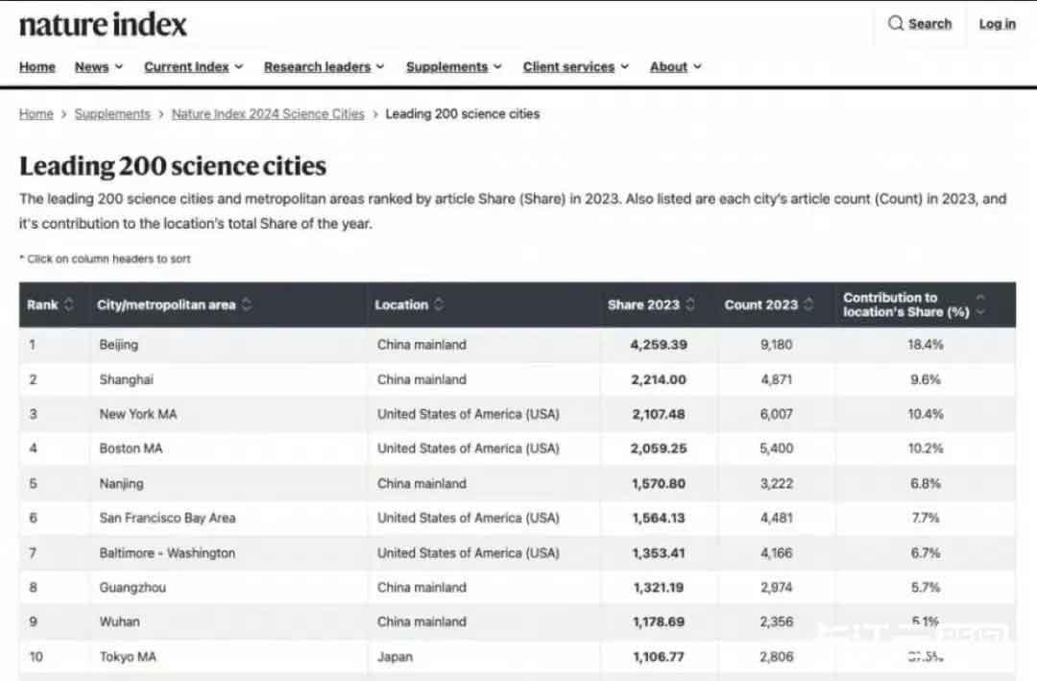The image size is (1037, 681).
Task: Sort by Contribution to location's Share
Action: click(979, 304)
